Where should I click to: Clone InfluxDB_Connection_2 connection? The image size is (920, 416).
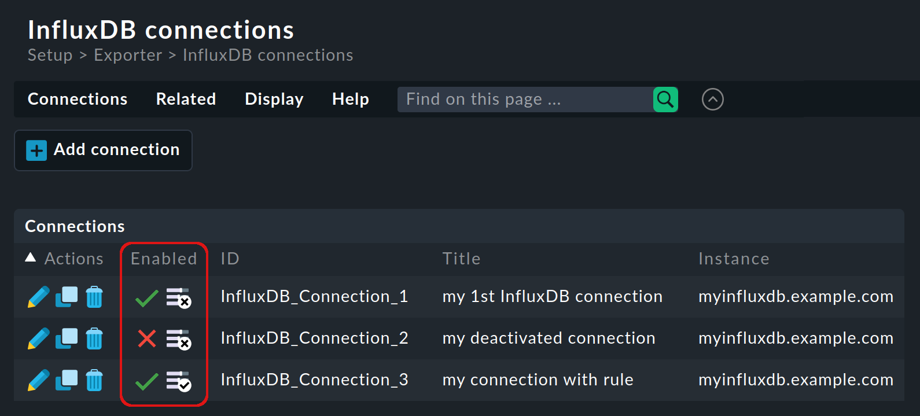tap(67, 338)
